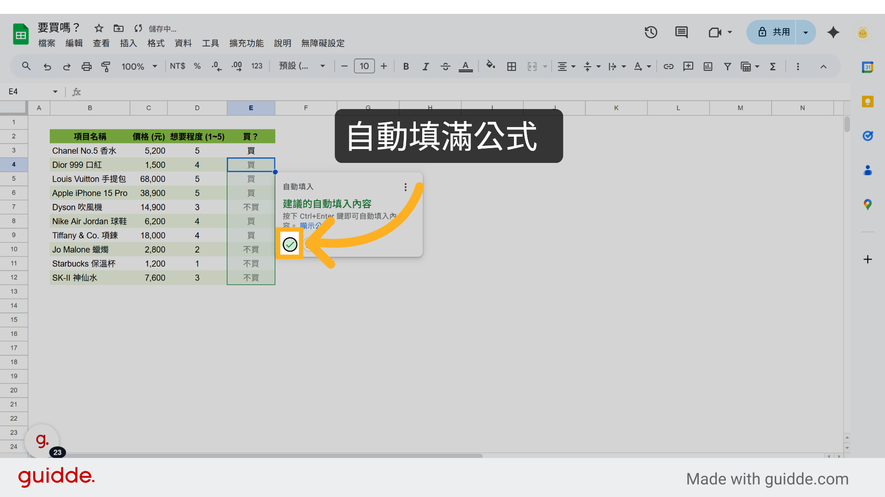Open autofill popup three-dot options
Screen dimensions: 885x497
click(406, 187)
